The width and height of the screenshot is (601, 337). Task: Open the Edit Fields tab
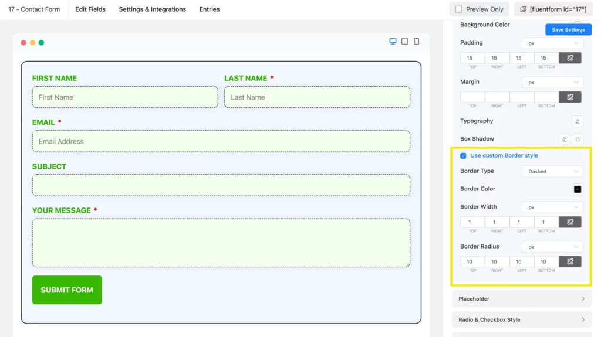(x=90, y=9)
